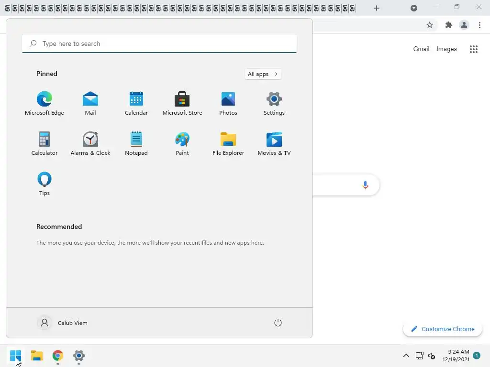Open the Images link

[446, 49]
